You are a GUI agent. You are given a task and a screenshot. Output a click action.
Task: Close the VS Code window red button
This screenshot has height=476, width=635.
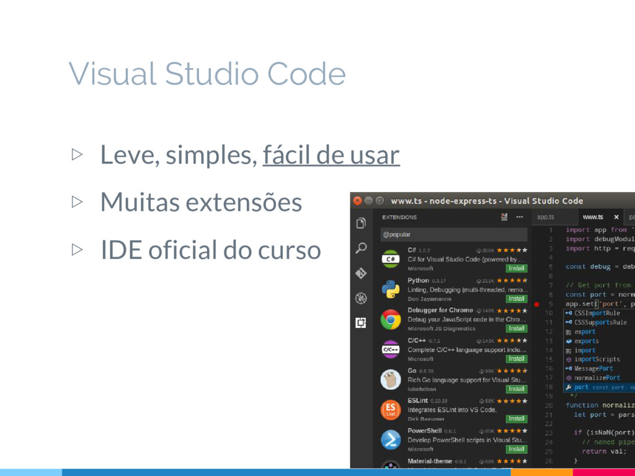(x=357, y=200)
